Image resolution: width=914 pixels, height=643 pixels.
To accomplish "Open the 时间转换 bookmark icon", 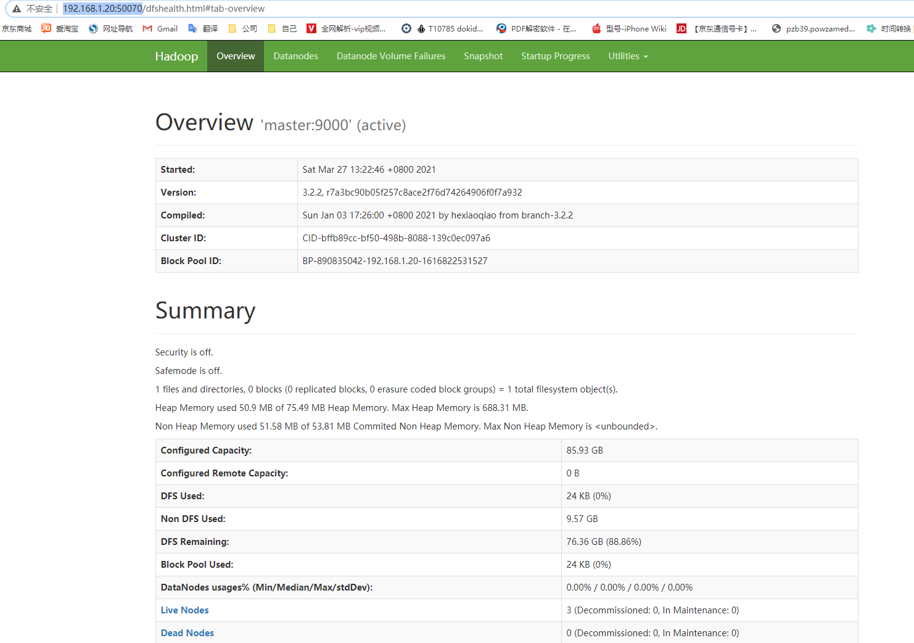I will [871, 28].
